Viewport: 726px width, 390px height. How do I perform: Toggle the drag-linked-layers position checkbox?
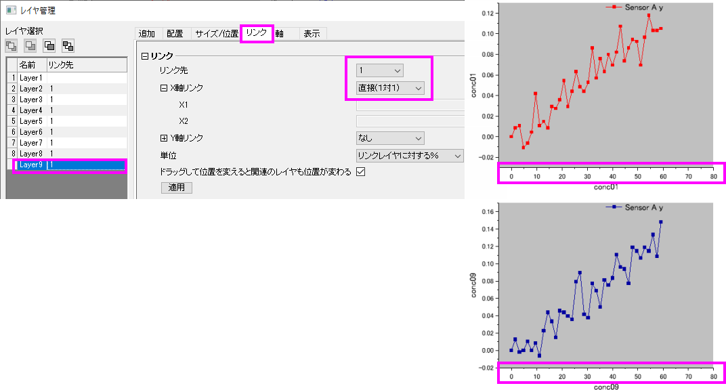click(x=361, y=171)
